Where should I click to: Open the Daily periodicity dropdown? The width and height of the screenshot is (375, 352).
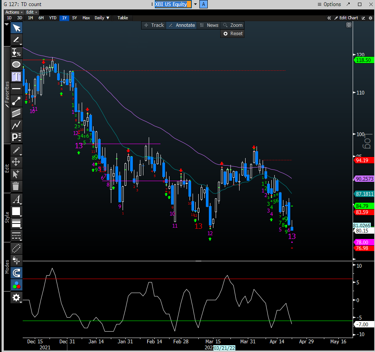pyautogui.click(x=102, y=18)
